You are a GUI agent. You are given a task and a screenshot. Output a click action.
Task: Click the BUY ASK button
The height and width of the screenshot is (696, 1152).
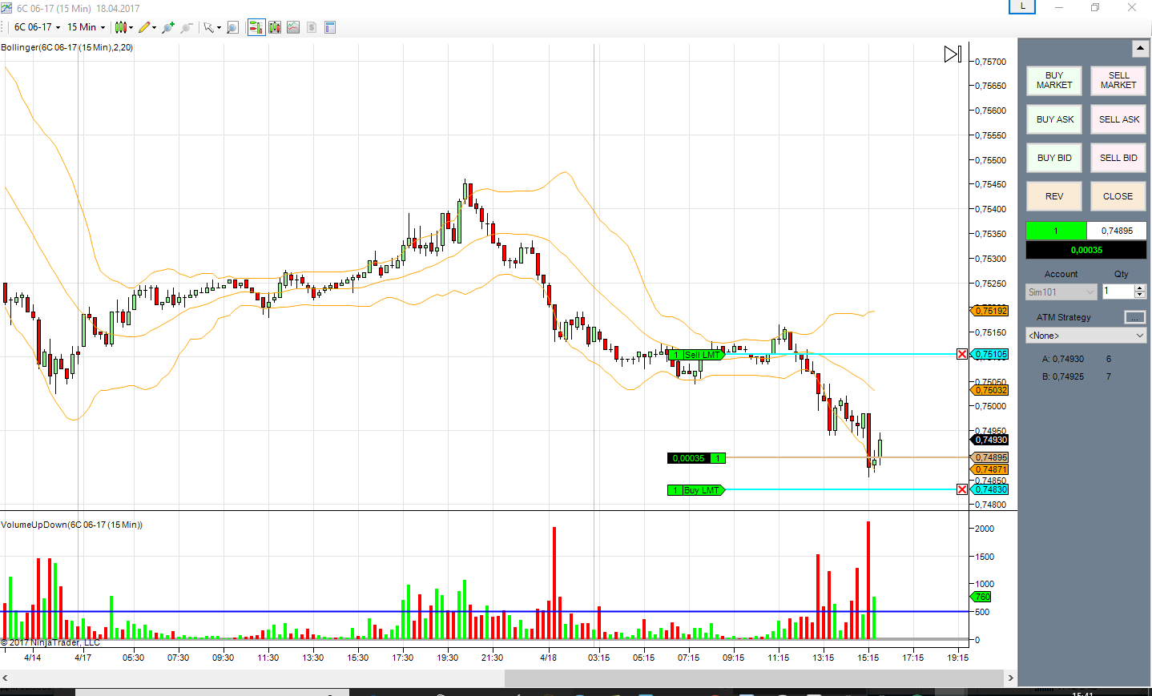tap(1054, 119)
